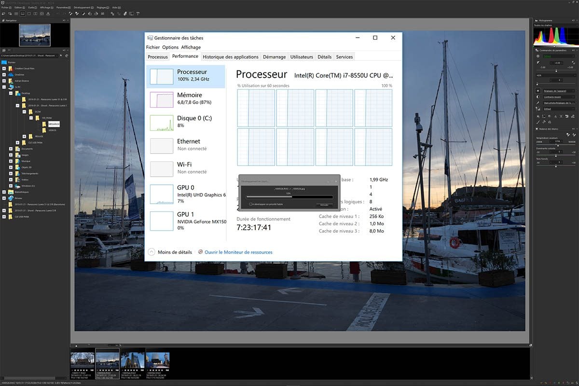Select the Processeur graph in Task Manager's sidebar
This screenshot has height=386, width=579.
[x=162, y=76]
